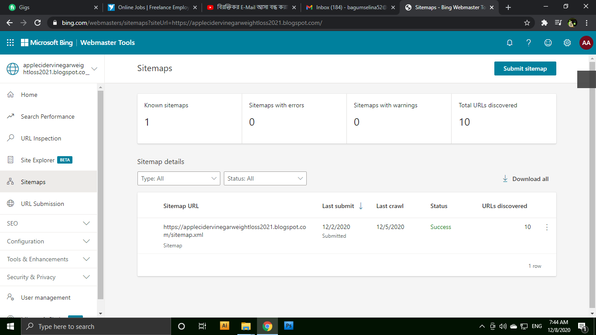The image size is (596, 335).
Task: Open options menu for the sitemap row
Action: click(x=547, y=227)
